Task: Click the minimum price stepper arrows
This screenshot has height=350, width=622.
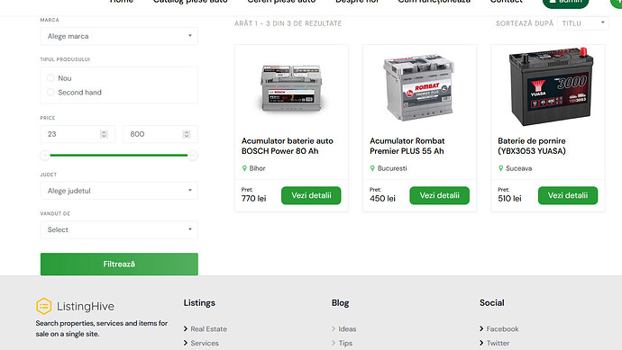Action: (x=104, y=134)
